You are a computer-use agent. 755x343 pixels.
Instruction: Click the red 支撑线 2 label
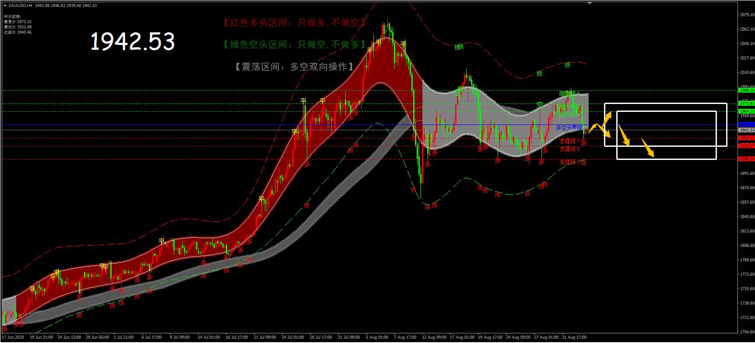[x=569, y=149]
